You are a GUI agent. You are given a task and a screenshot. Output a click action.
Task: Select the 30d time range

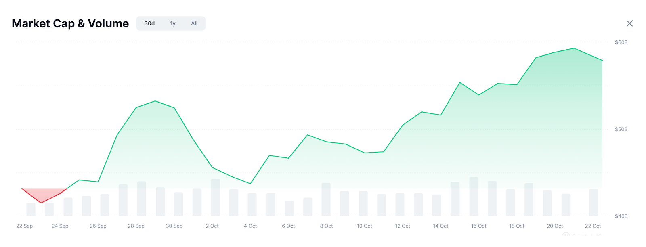tap(149, 23)
